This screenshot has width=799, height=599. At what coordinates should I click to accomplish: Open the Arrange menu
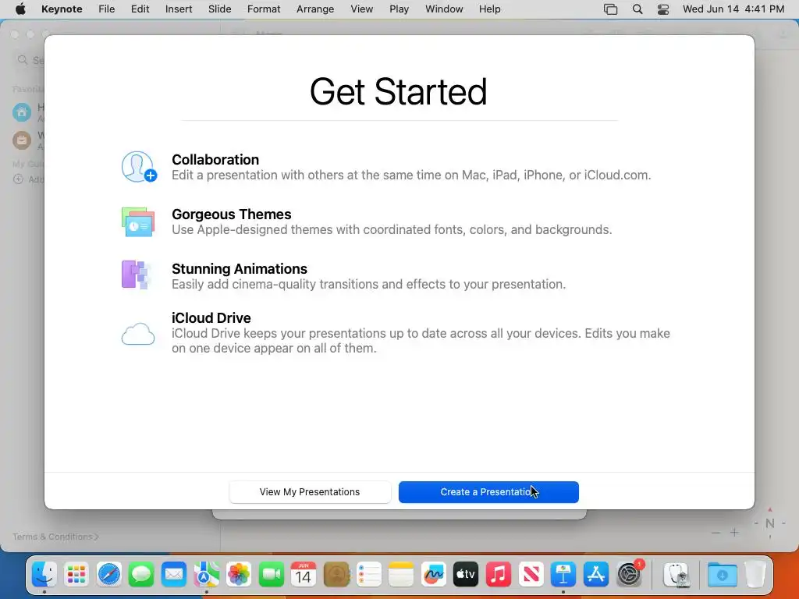click(x=315, y=9)
